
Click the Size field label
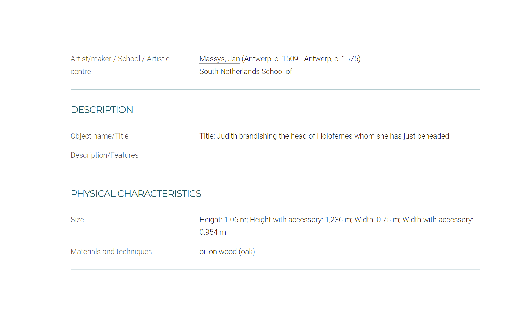tap(77, 220)
